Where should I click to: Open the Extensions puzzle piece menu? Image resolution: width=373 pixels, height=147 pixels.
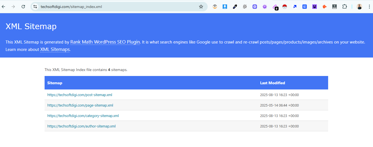(x=344, y=7)
